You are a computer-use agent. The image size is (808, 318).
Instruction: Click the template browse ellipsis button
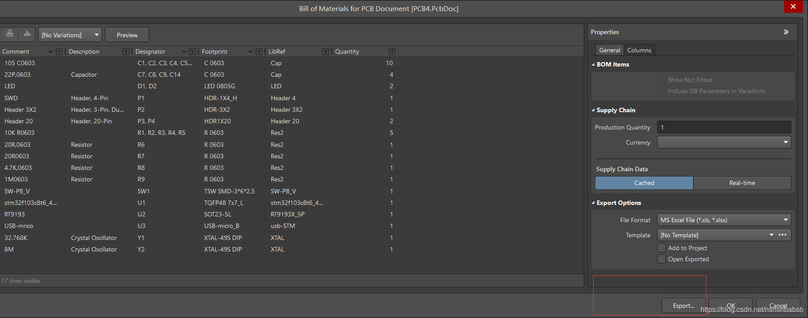pos(783,235)
